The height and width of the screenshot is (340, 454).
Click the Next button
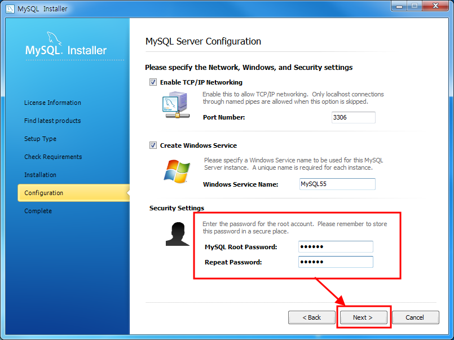363,317
